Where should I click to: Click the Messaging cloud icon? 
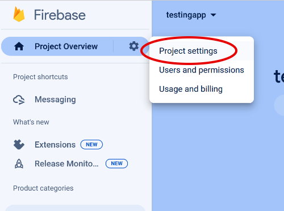coord(19,100)
